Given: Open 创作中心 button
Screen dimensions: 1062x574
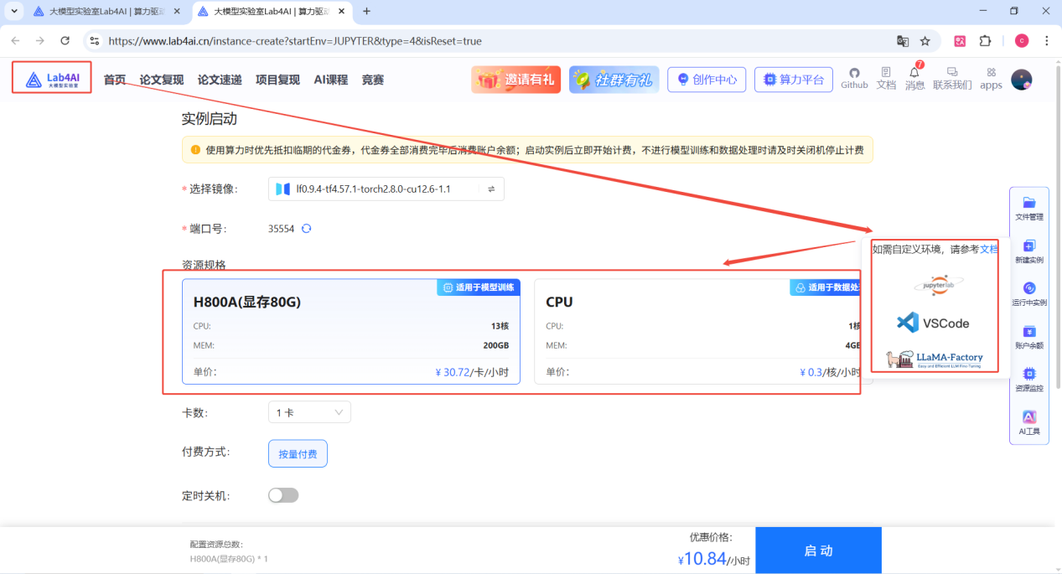Looking at the screenshot, I should point(707,80).
